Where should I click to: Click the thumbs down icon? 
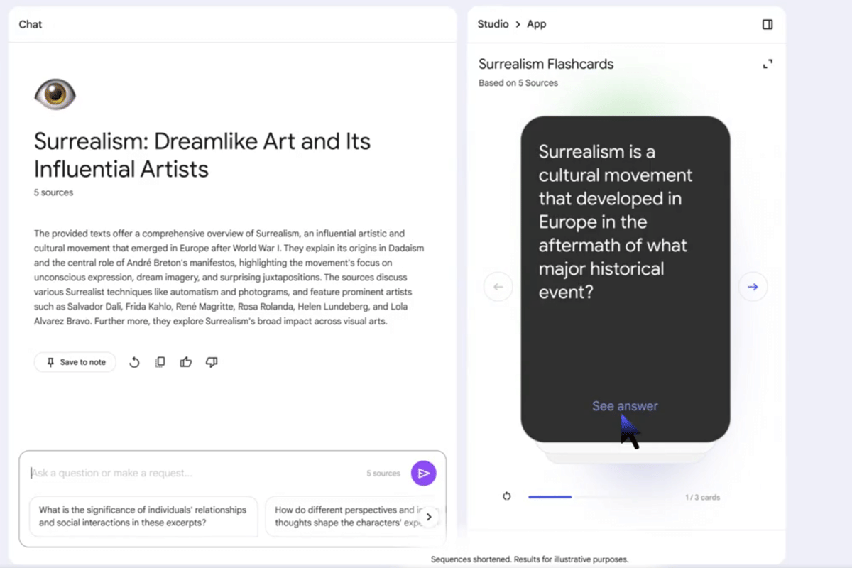click(212, 362)
